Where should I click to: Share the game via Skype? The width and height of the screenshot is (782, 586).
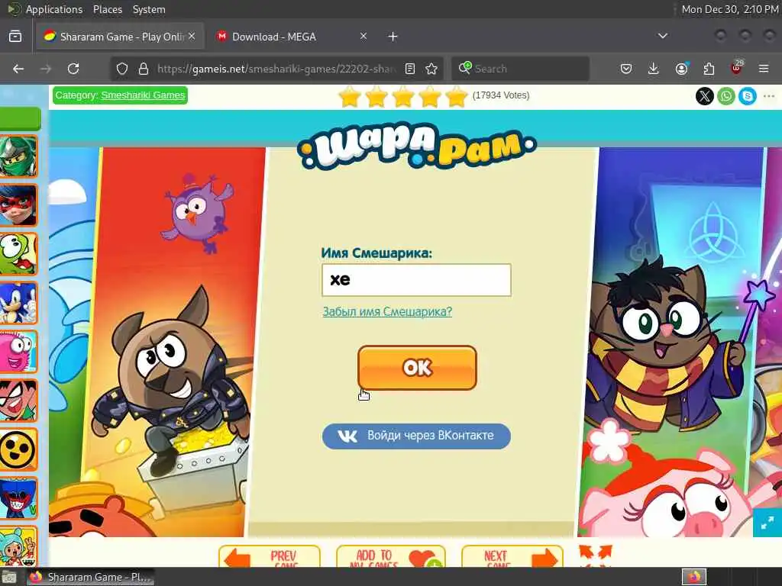coord(748,95)
